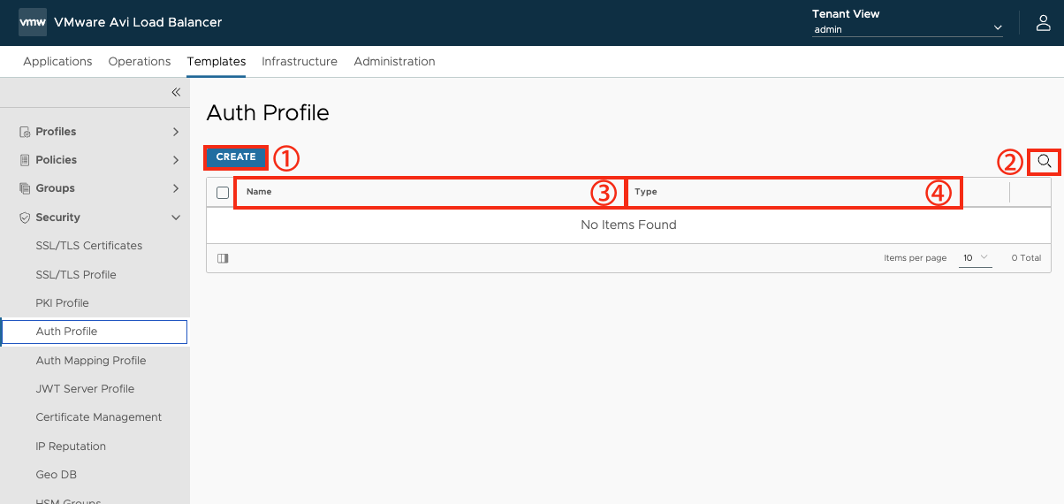Click the Groups stack icon
This screenshot has width=1064, height=504.
(25, 188)
